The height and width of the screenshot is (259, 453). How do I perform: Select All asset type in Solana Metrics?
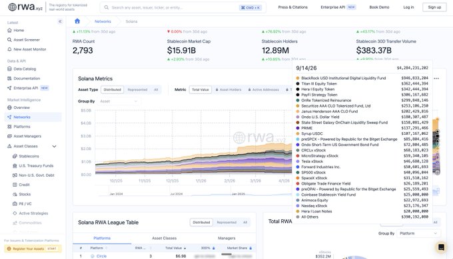pos(156,90)
